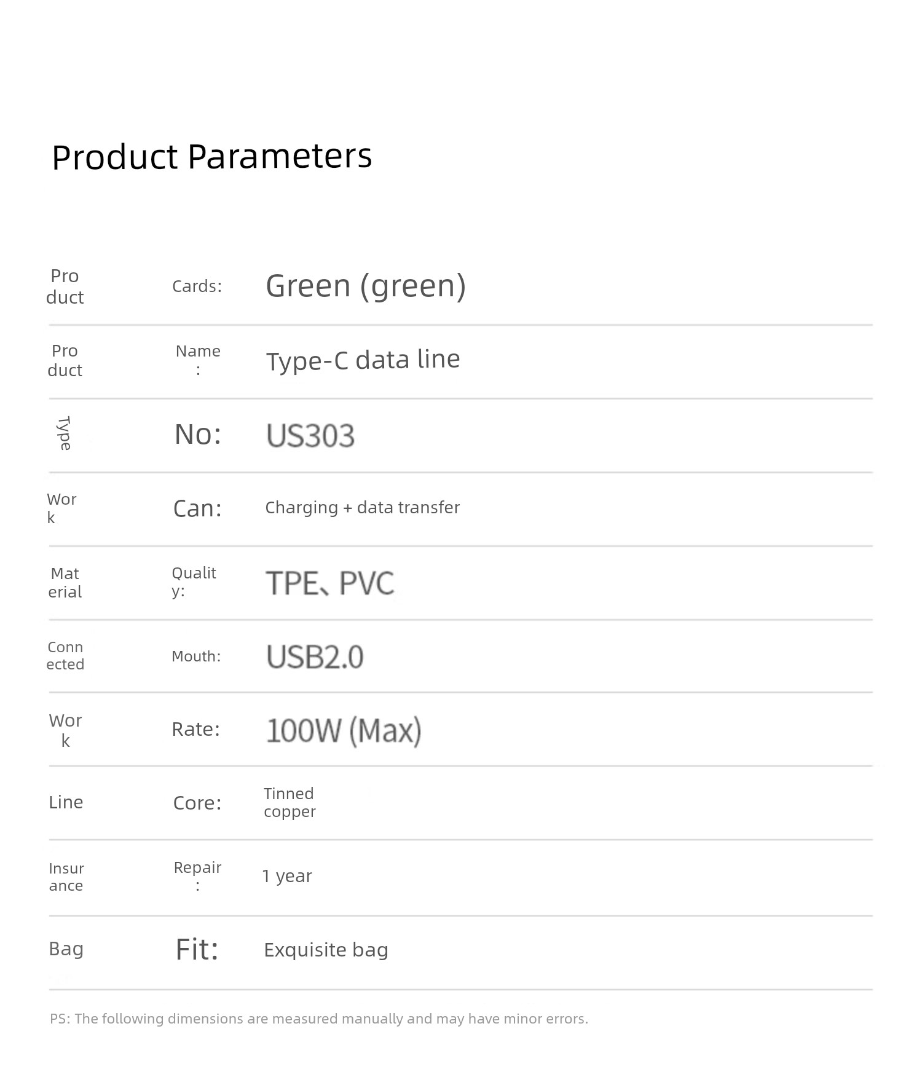Select the US303 model number

point(310,436)
